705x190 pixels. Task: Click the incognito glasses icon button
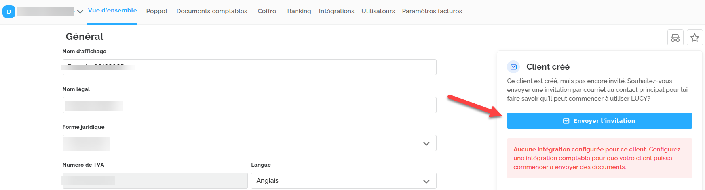675,38
